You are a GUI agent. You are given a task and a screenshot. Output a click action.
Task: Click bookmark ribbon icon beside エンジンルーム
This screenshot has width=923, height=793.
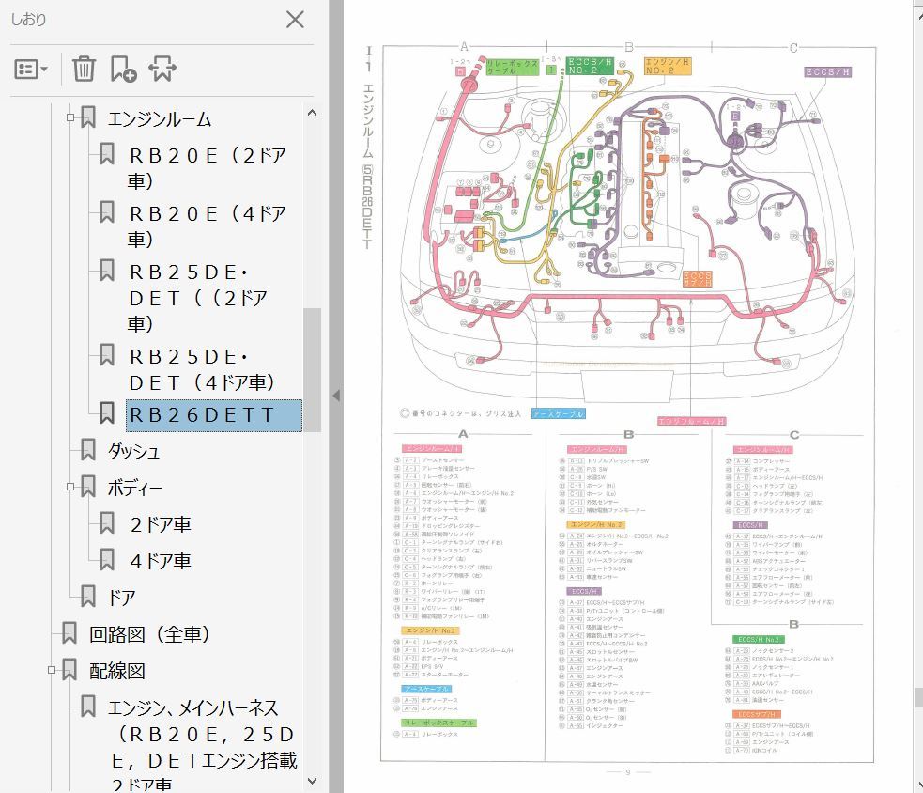(87, 117)
